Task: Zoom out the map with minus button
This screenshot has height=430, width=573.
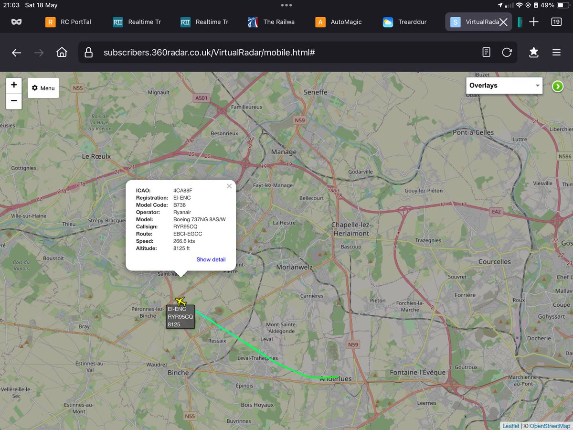Action: click(14, 101)
